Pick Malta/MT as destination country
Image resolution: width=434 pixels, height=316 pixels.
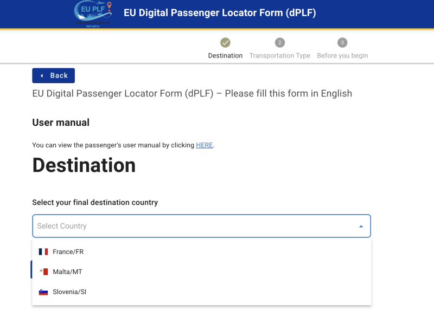coord(67,272)
